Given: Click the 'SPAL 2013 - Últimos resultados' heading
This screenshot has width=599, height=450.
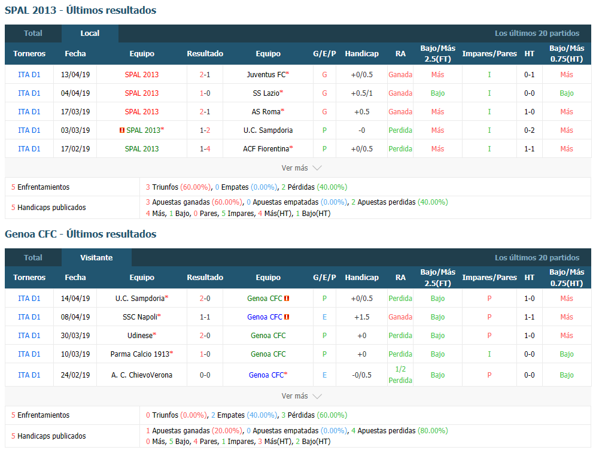Looking at the screenshot, I should pos(81,10).
